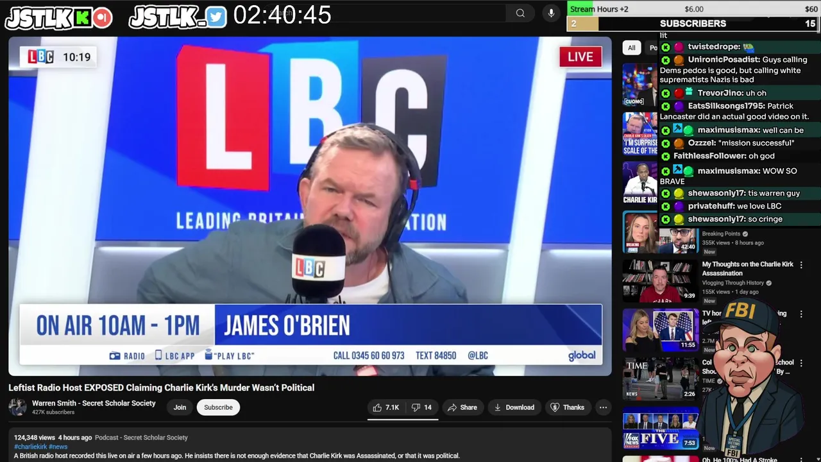Click the SUBSCRIBERS goal bar
Image resolution: width=821 pixels, height=462 pixels.
coord(693,24)
